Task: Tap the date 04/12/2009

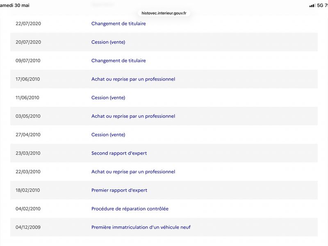Action: pos(28,227)
